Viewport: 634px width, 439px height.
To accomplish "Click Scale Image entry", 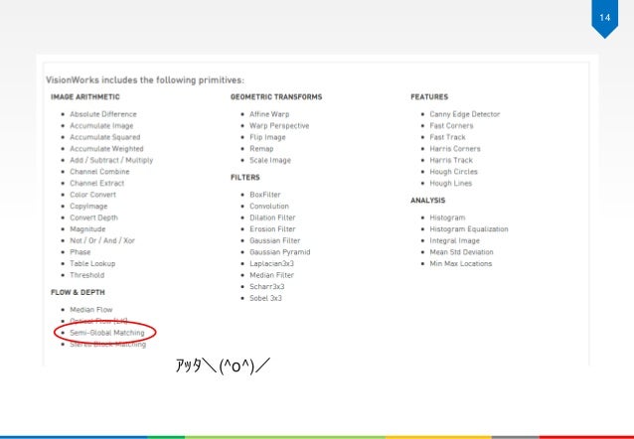I will coord(270,160).
